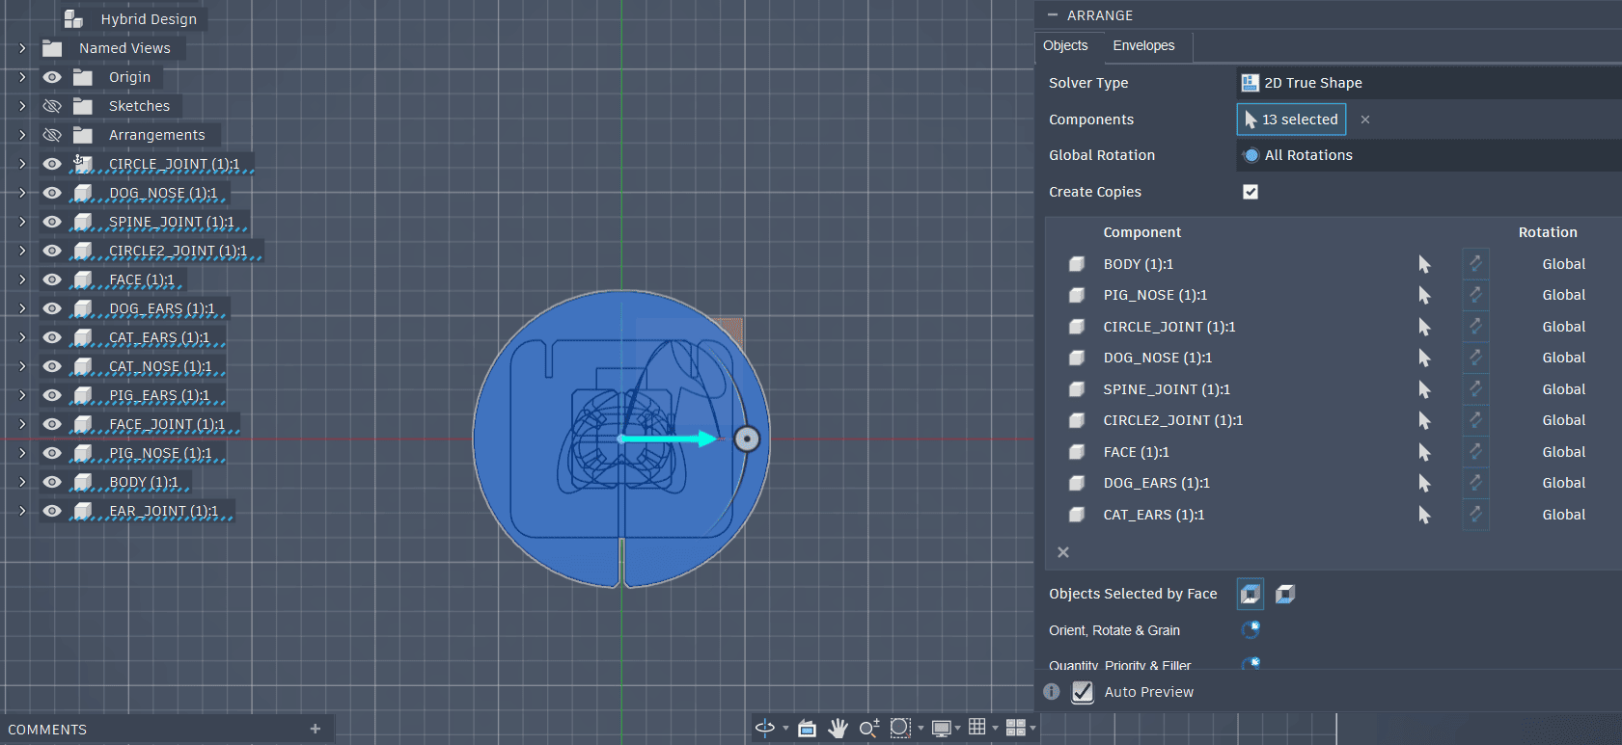This screenshot has width=1622, height=745.
Task: Click rotation icon for CIRCLE_JOINT (1):1 row
Action: click(x=1475, y=327)
